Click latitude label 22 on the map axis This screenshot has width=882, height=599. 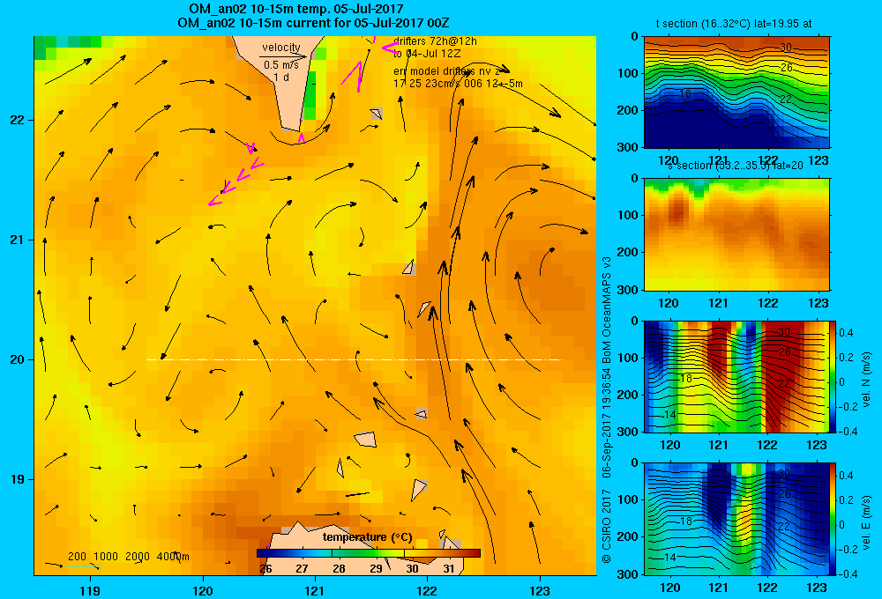click(x=17, y=120)
